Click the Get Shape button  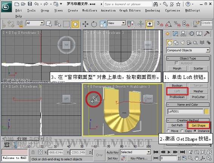coord(199,126)
